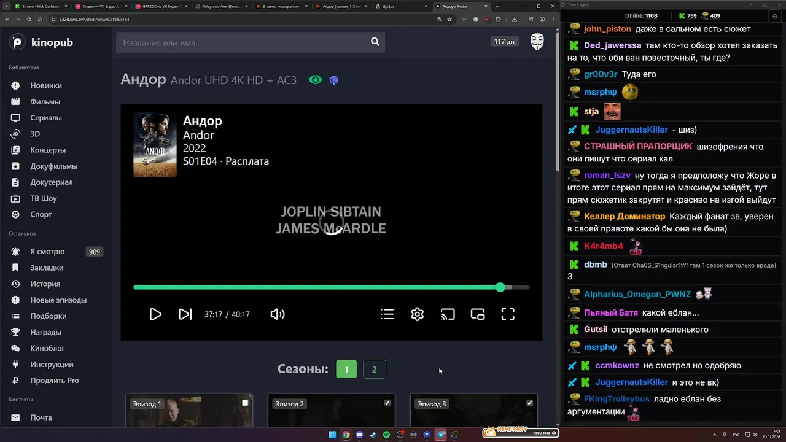Click the История clock icon
This screenshot has width=786, height=442.
click(16, 284)
